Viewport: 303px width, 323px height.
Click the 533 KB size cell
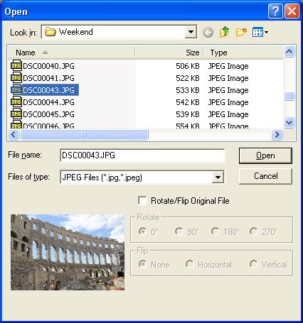[x=188, y=90]
